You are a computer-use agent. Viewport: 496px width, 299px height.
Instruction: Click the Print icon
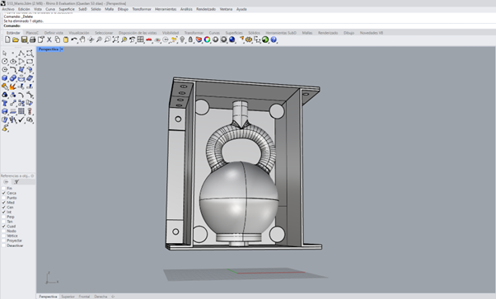(32, 40)
